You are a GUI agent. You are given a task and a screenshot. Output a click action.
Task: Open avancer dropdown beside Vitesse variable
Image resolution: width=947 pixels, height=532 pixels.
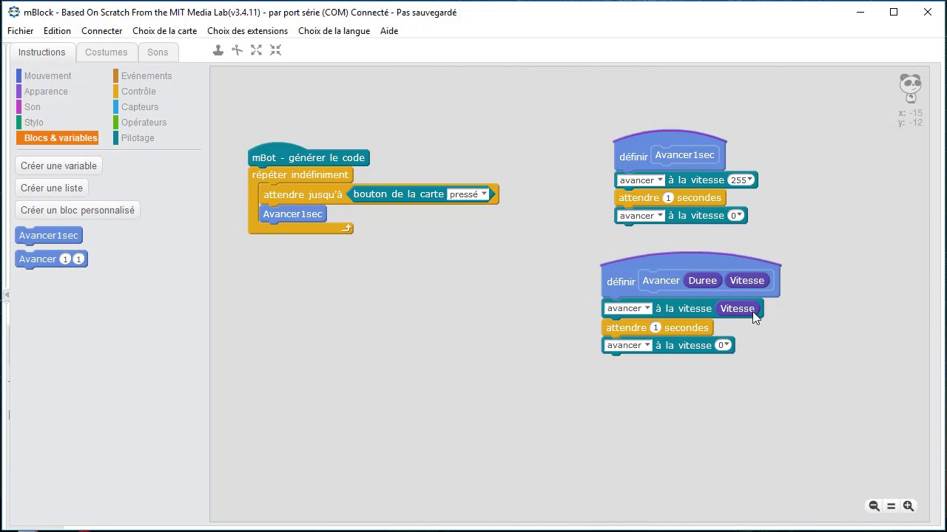[628, 309]
